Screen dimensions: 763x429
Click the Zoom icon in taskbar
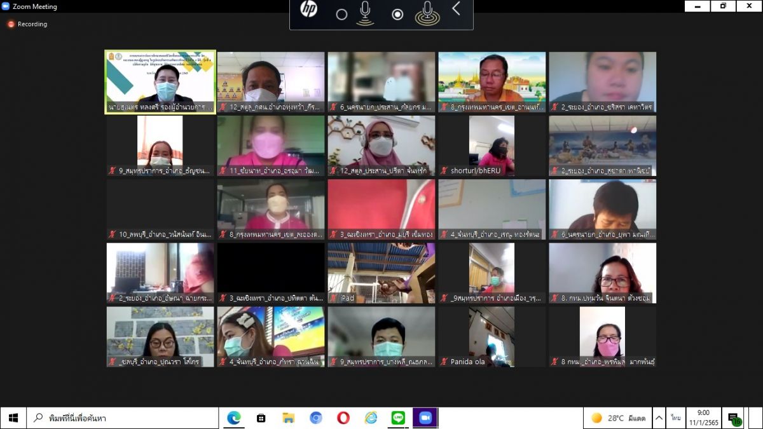point(425,418)
